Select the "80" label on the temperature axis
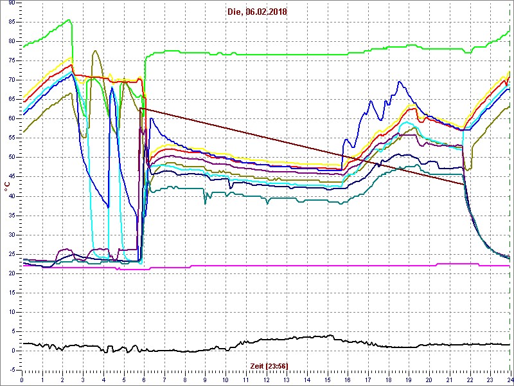Screen dimensions: 514x386 tap(12, 41)
